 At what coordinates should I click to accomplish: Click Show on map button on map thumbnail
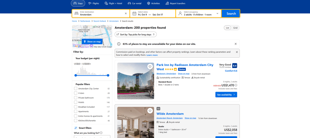click(92, 41)
